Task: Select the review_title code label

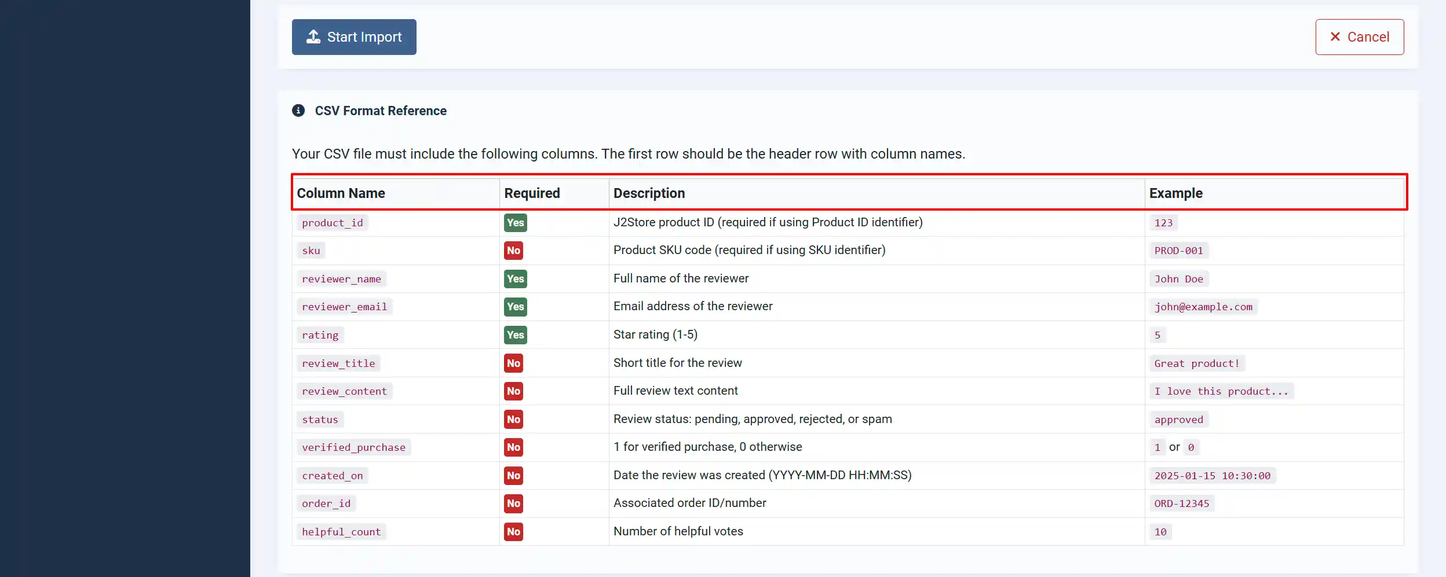Action: (x=339, y=363)
